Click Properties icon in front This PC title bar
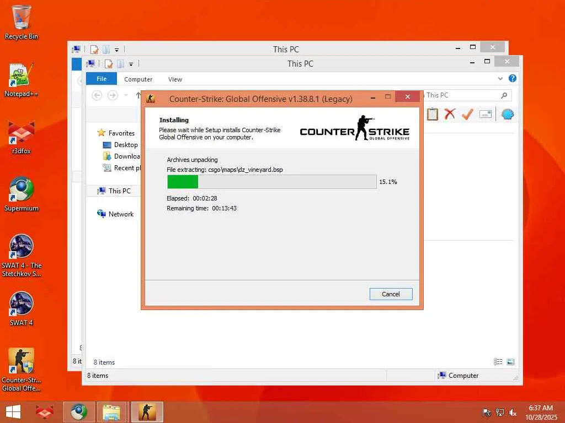Screen dimensions: 565x423 (x=109, y=64)
